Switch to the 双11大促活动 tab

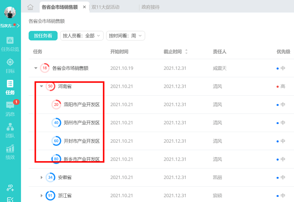coord(105,7)
